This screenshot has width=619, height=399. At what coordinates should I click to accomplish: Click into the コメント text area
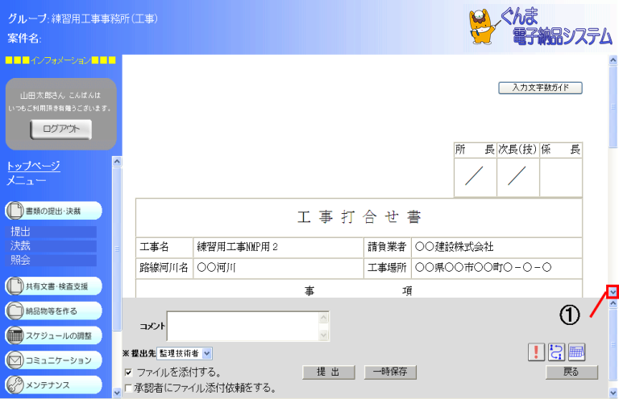[x=243, y=326]
